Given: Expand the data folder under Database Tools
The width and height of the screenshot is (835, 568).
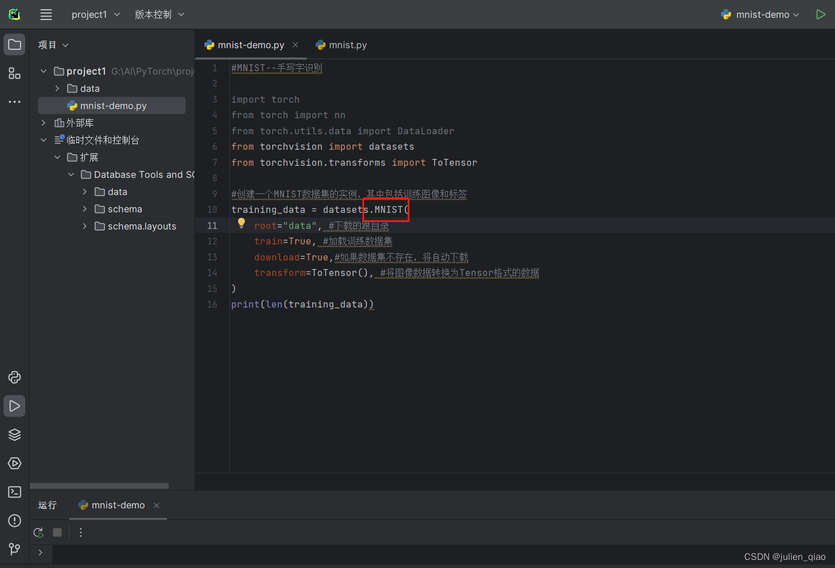Looking at the screenshot, I should coord(85,192).
